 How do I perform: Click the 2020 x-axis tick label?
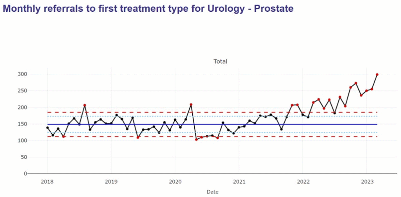tap(175, 181)
